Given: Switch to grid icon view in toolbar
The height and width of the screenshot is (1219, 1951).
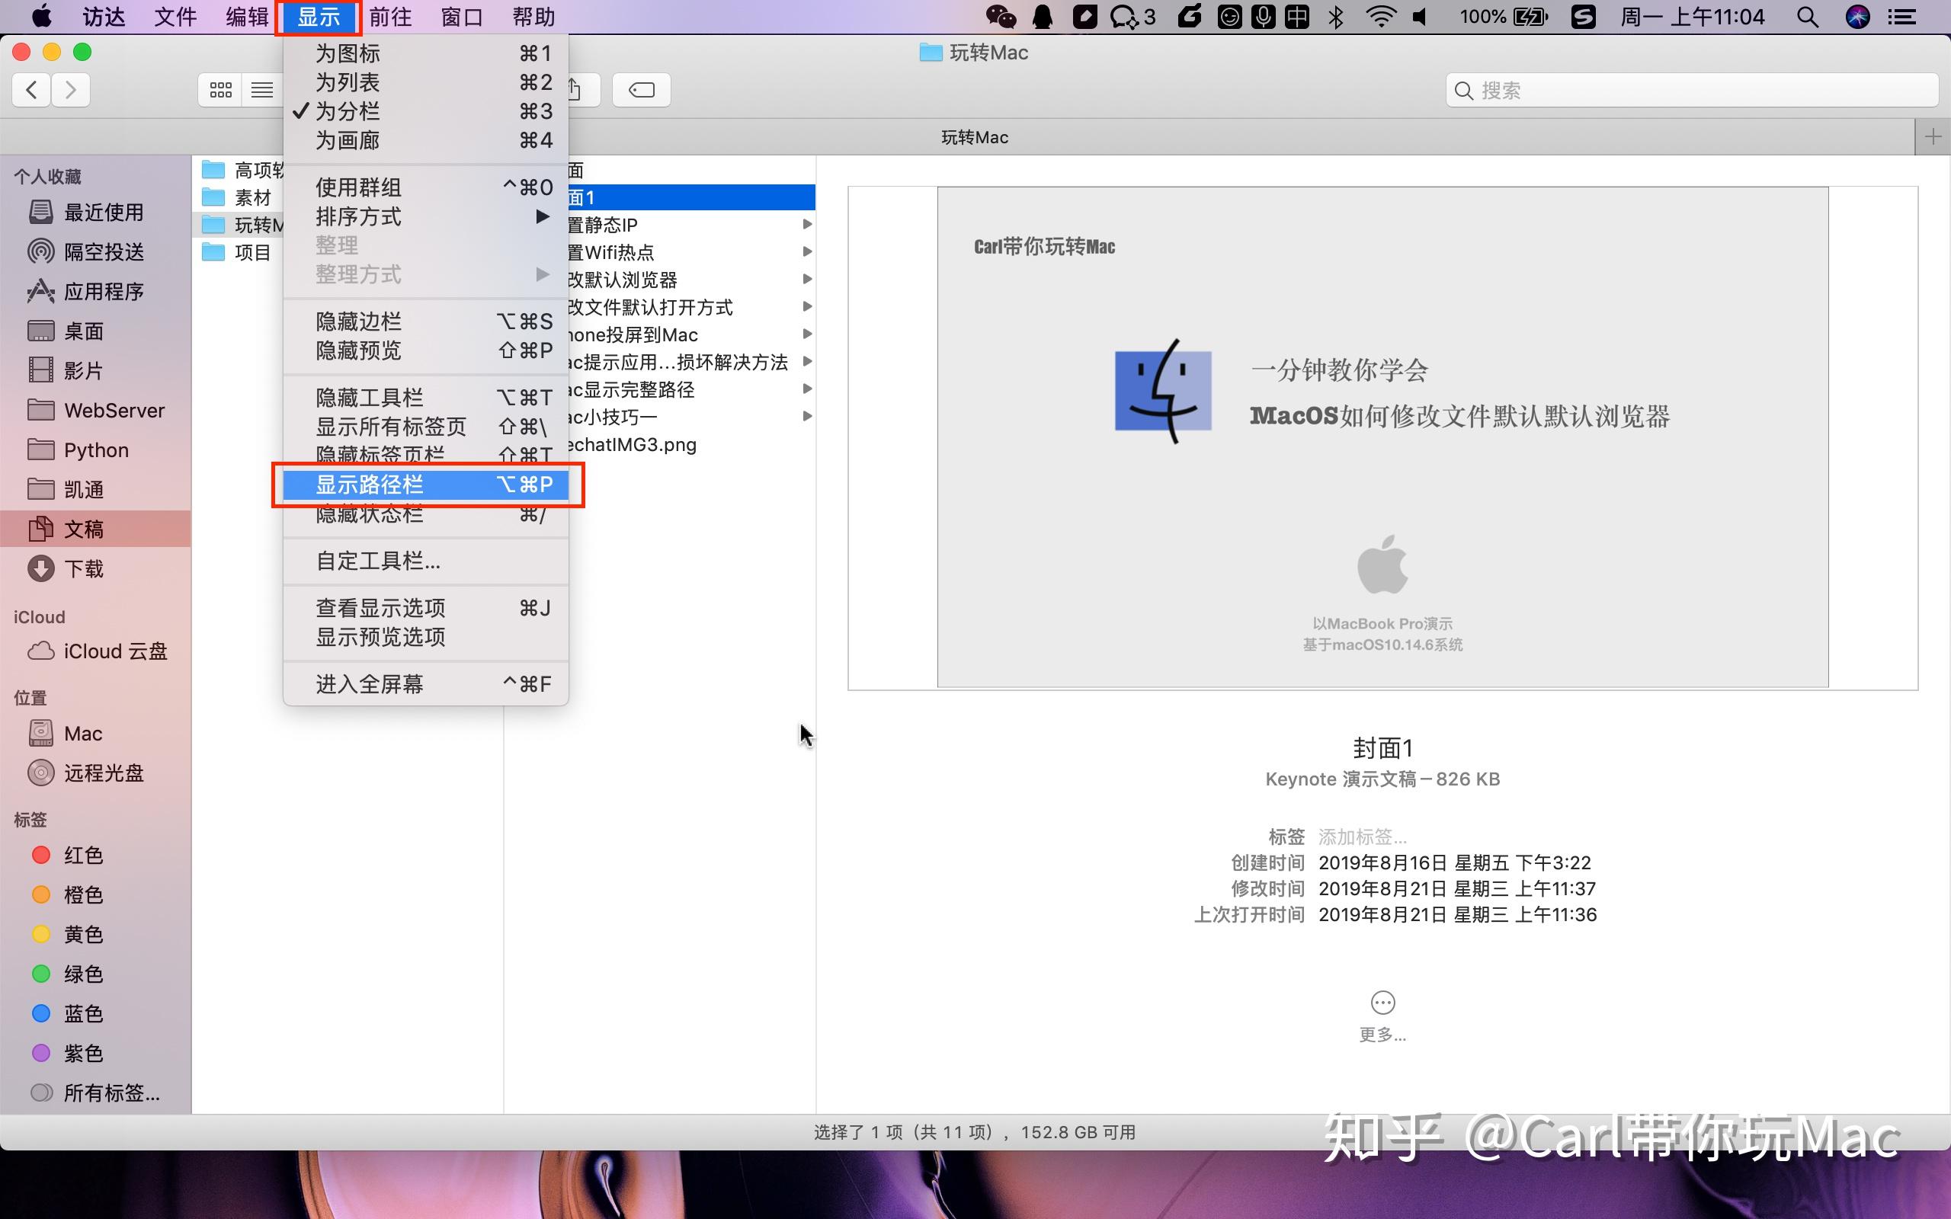Looking at the screenshot, I should pos(219,89).
